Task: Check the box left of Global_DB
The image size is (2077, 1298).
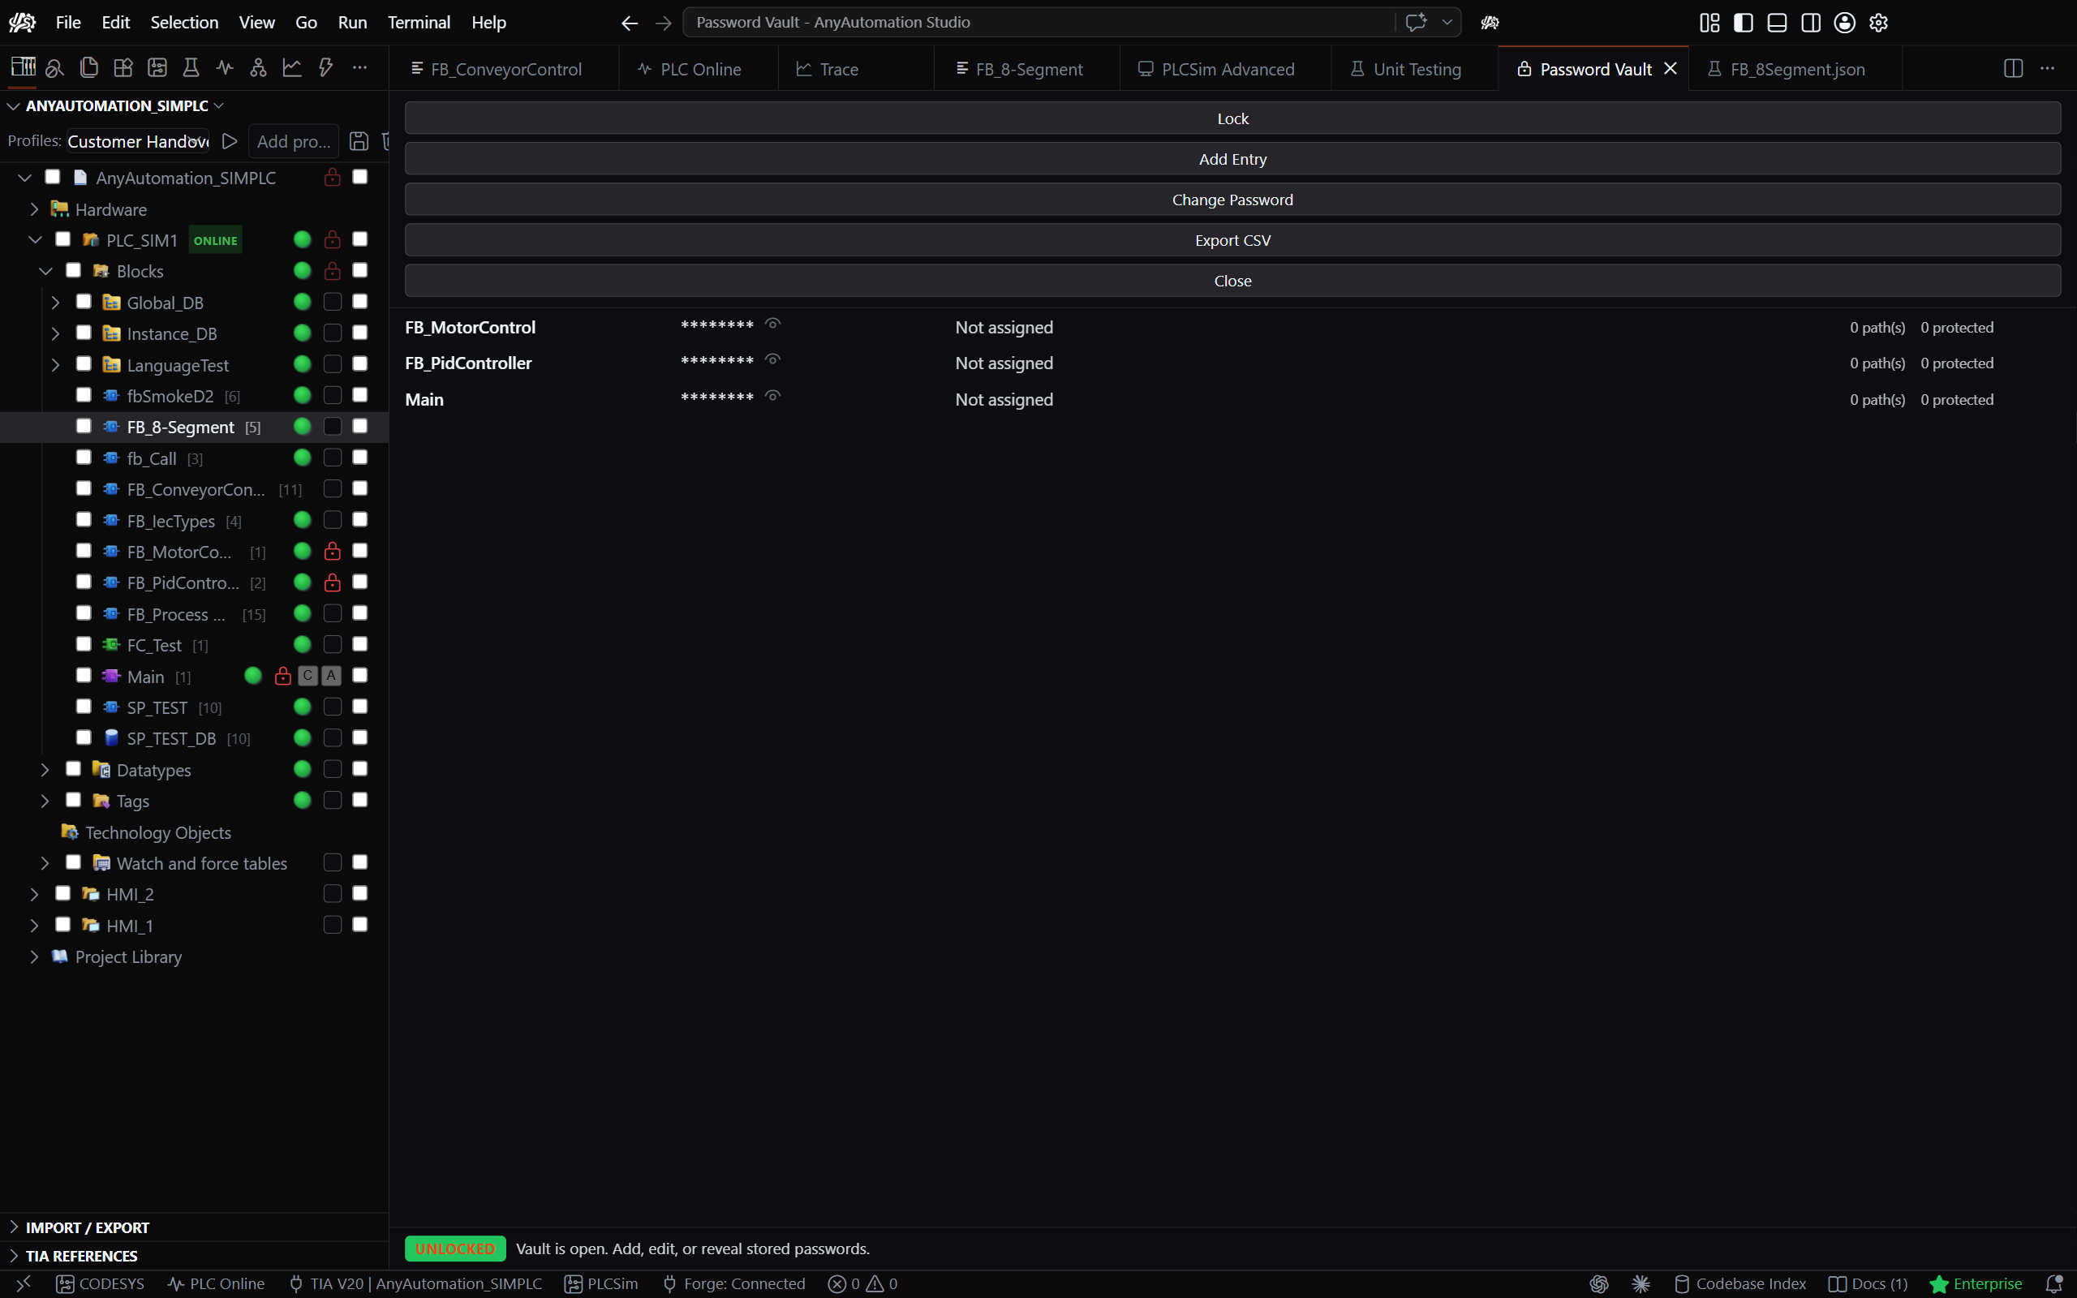Action: [x=84, y=301]
